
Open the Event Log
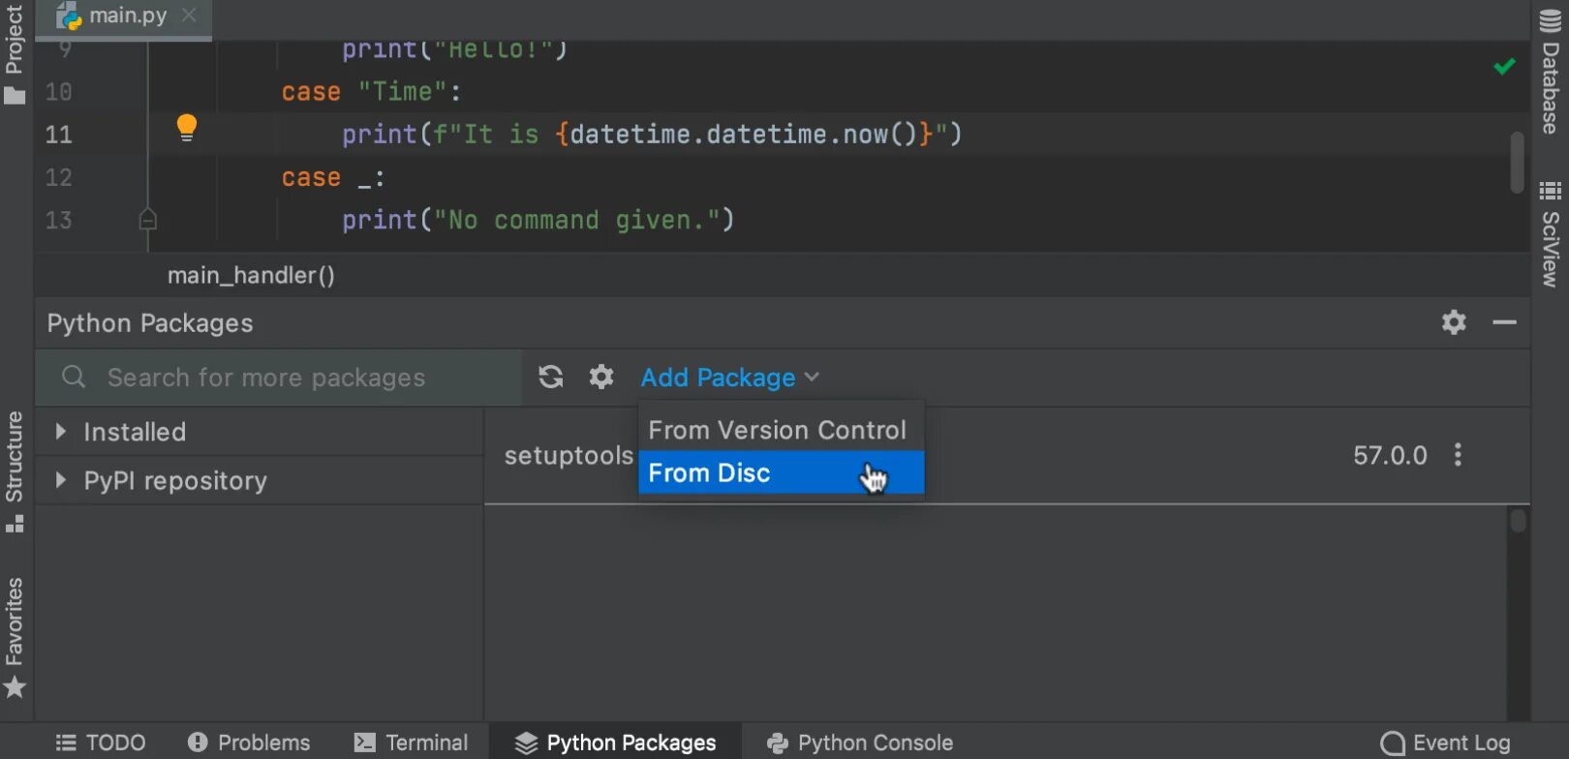coord(1445,743)
